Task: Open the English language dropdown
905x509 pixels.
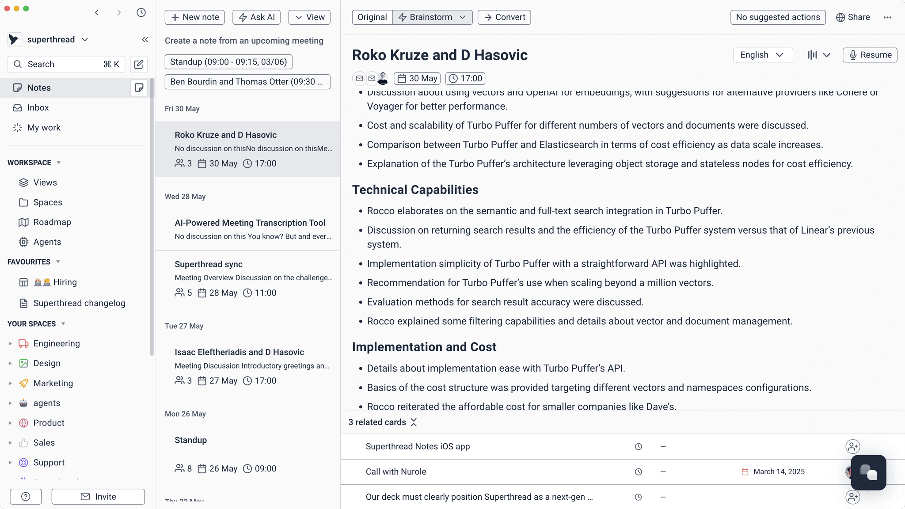Action: click(763, 55)
